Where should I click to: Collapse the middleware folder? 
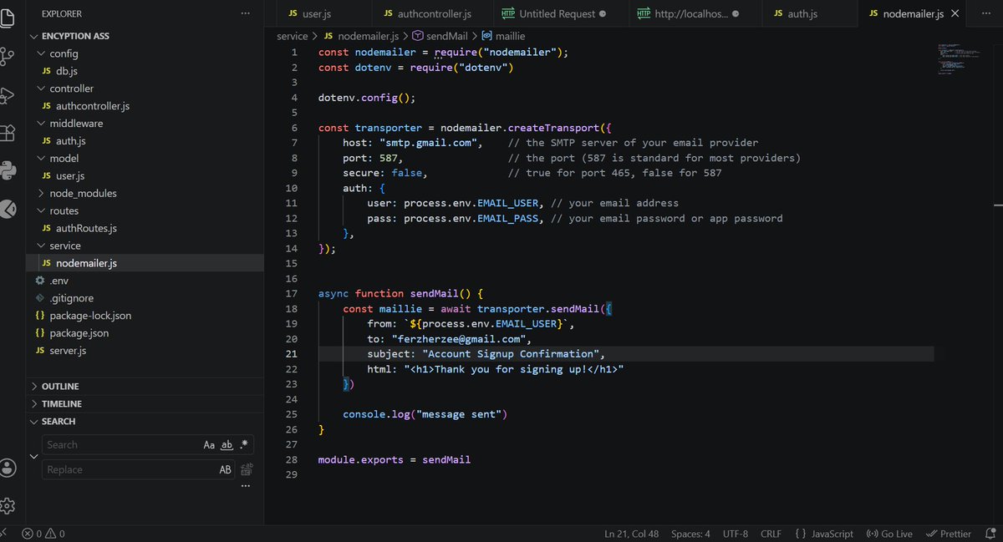[42, 124]
